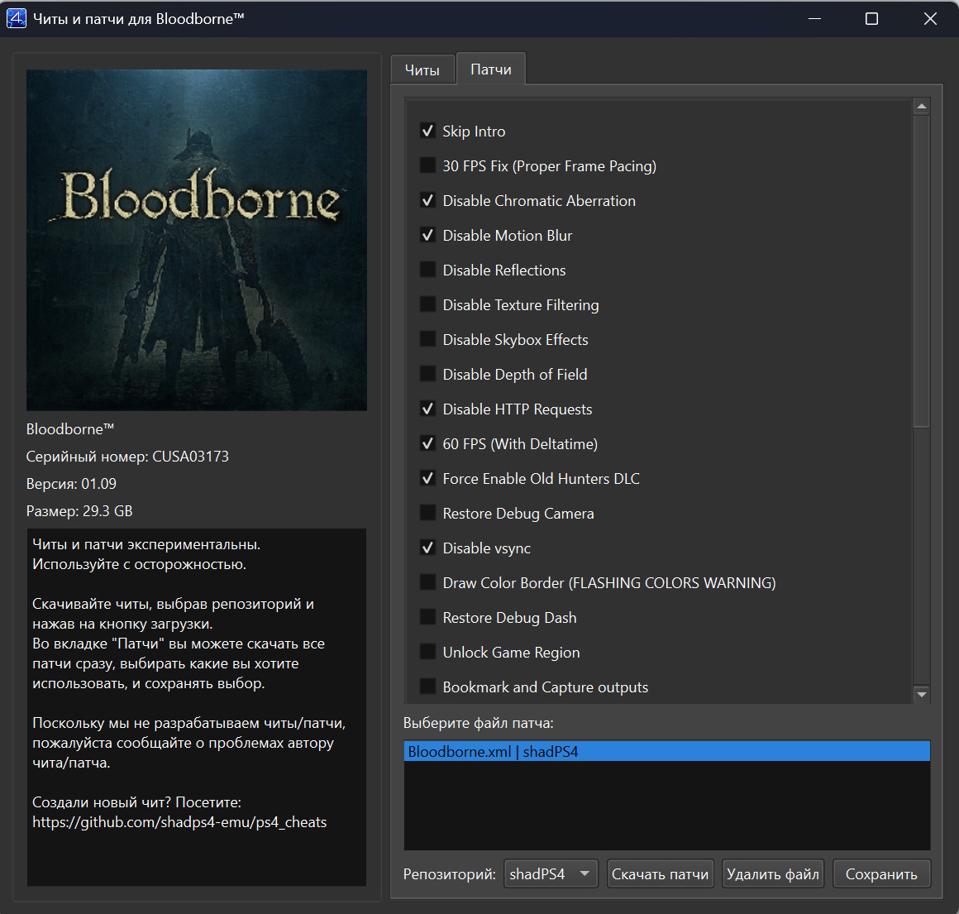Enable Bookmark and Capture outputs

click(427, 687)
